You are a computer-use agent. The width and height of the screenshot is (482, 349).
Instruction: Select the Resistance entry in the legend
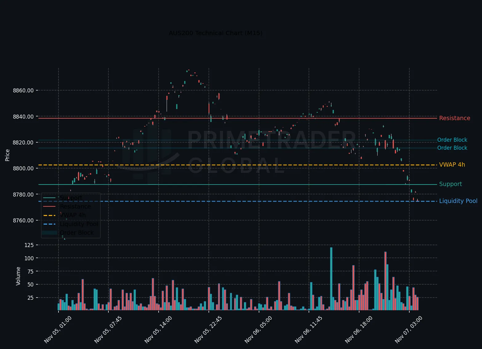75,206
